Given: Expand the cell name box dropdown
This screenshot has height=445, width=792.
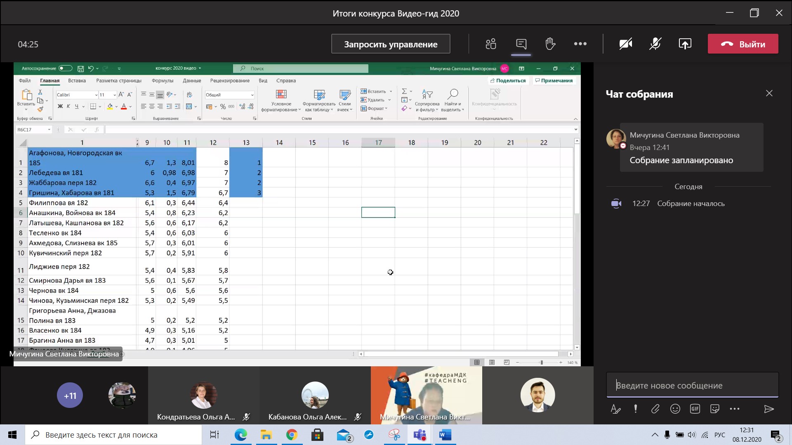Looking at the screenshot, I should pyautogui.click(x=49, y=130).
